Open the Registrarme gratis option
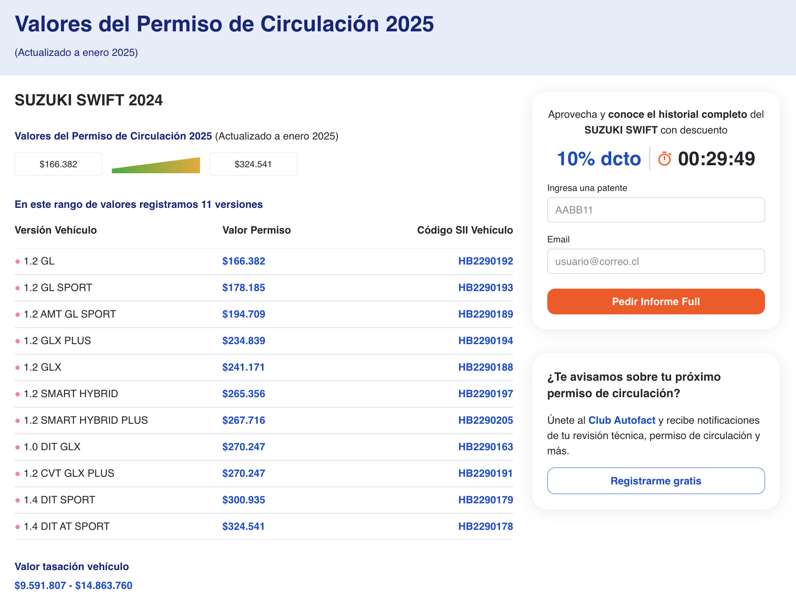The image size is (796, 599). point(656,481)
